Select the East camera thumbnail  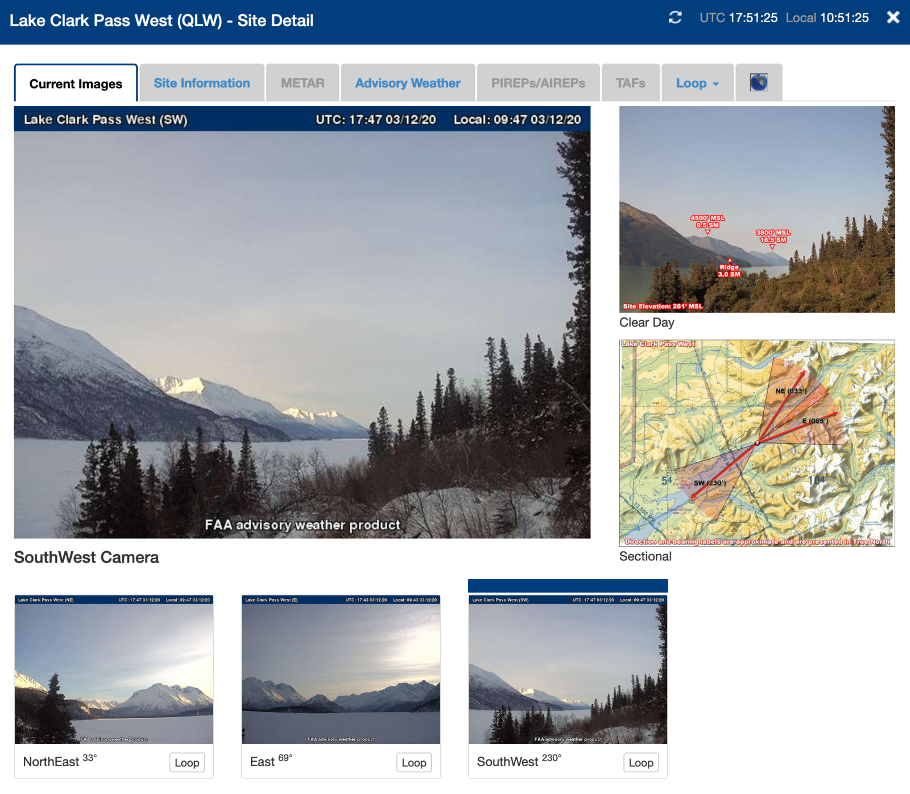pos(341,671)
